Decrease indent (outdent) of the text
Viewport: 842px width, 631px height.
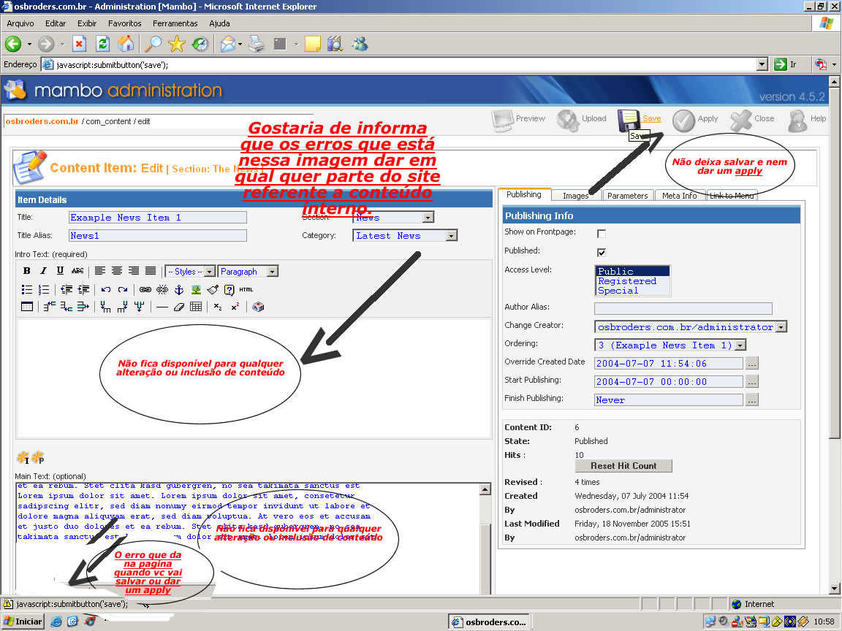point(66,289)
